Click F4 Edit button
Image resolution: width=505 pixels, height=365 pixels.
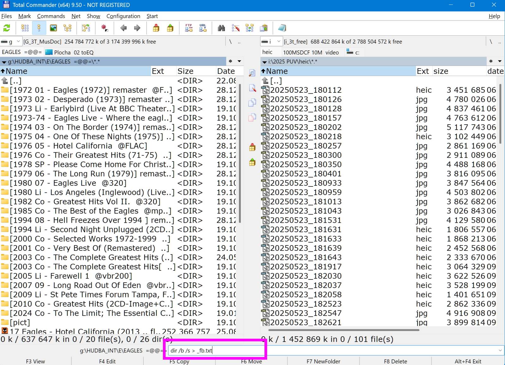pyautogui.click(x=107, y=361)
